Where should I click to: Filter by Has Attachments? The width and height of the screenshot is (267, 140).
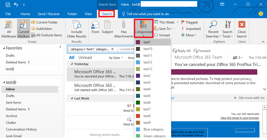coord(124,29)
